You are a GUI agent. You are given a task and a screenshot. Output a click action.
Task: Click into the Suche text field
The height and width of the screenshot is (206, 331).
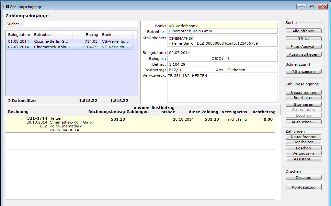pyautogui.click(x=80, y=24)
